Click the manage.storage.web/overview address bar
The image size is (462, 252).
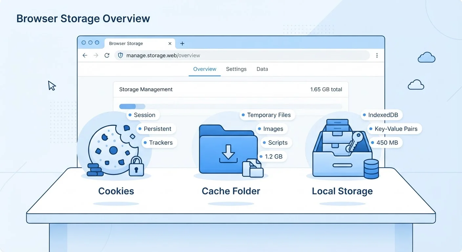coord(242,55)
